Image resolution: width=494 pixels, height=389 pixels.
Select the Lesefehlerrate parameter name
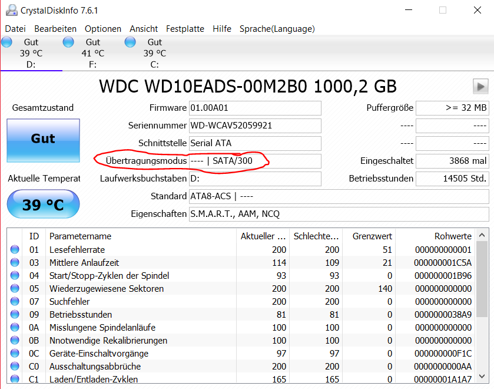77,249
